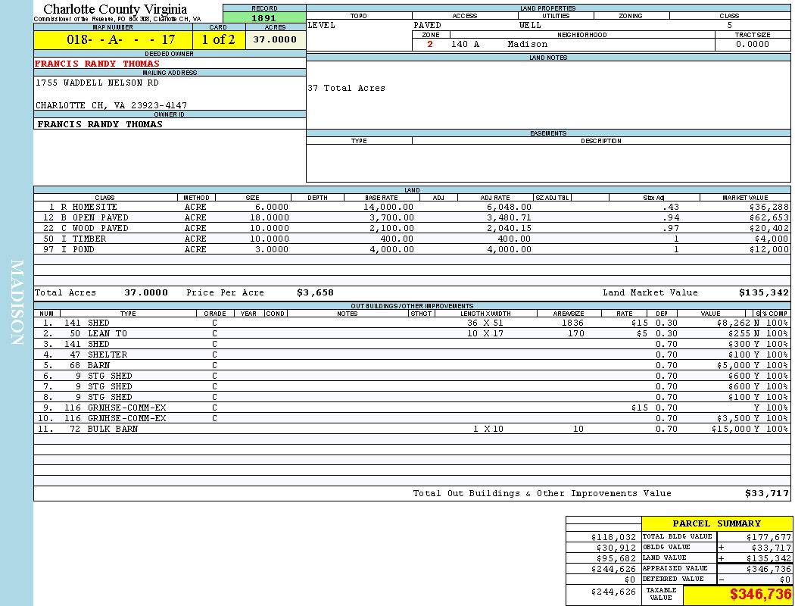The height and width of the screenshot is (606, 795).
Task: Click the Charlotte County Virginia title
Action: coord(115,9)
